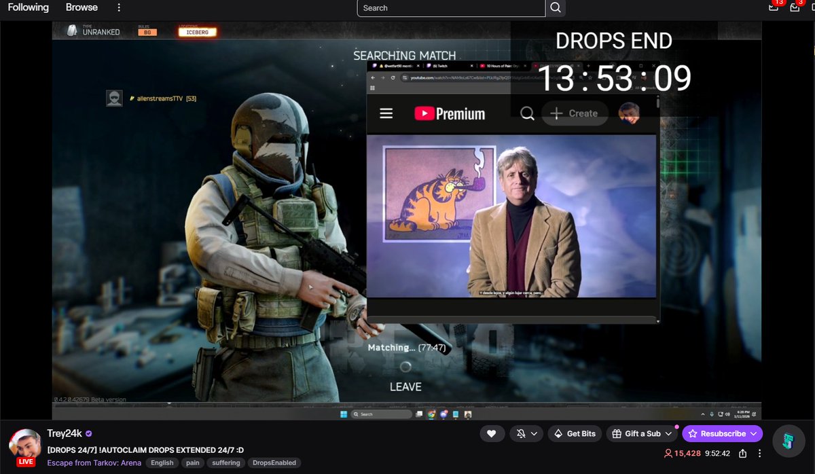Open the Resubscribe dropdown button
The image size is (815, 474).
723,433
